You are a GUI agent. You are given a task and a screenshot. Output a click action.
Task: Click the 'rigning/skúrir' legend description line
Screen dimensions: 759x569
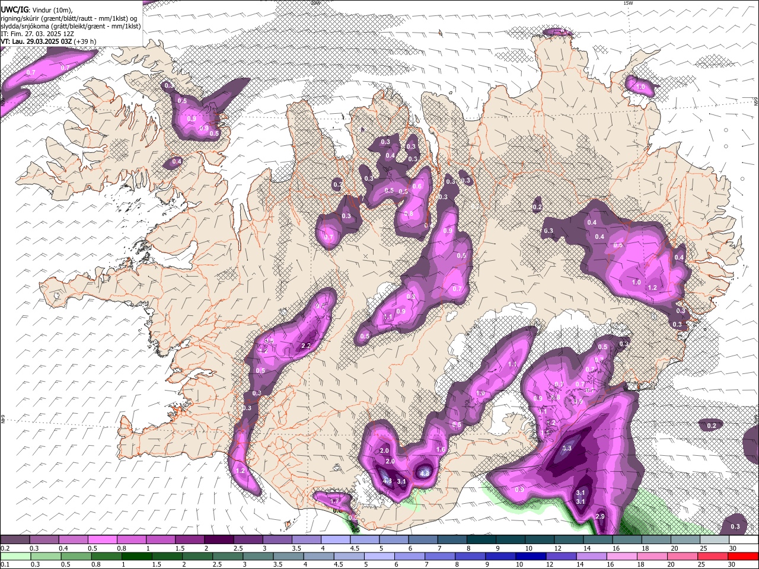coord(69,18)
